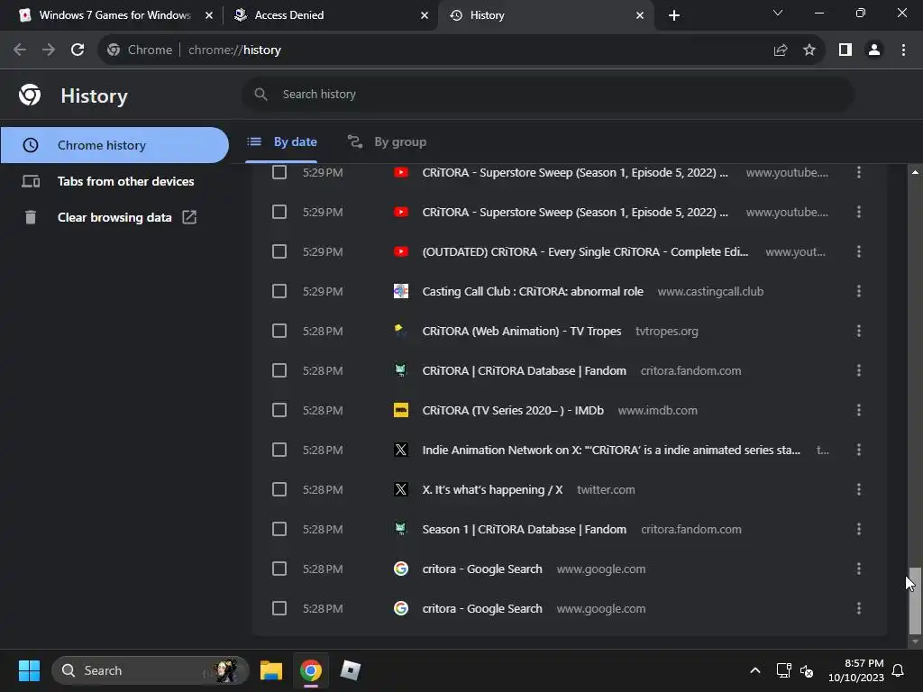923x692 pixels.
Task: Check the X. It's what's happening checkbox
Action: [279, 489]
